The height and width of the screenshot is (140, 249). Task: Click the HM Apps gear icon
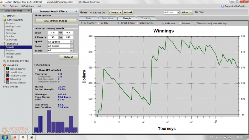pos(4,65)
